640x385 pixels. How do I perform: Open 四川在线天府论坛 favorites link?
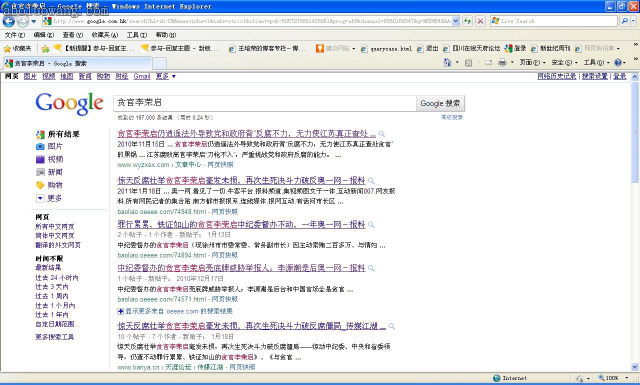471,48
